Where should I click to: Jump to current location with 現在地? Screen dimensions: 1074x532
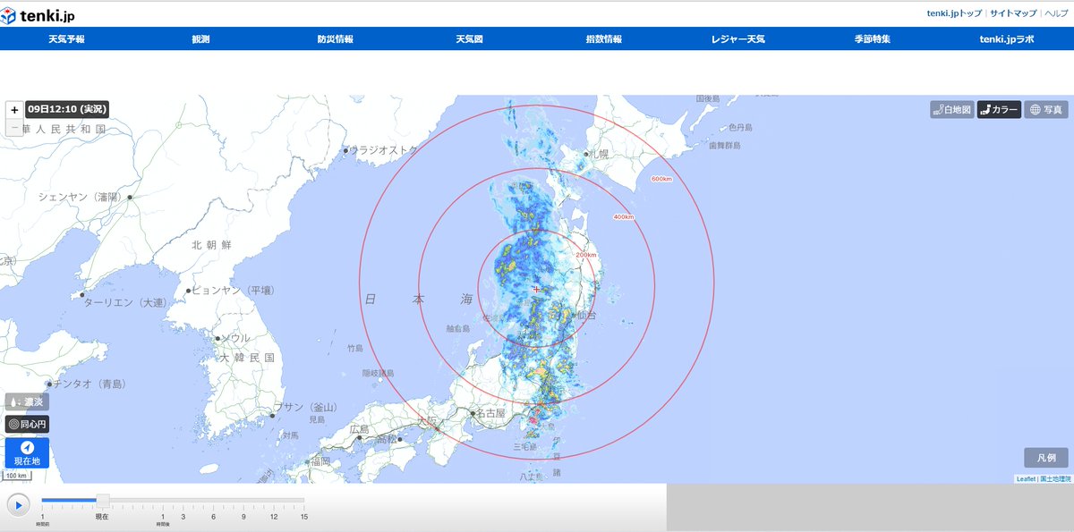pos(27,453)
